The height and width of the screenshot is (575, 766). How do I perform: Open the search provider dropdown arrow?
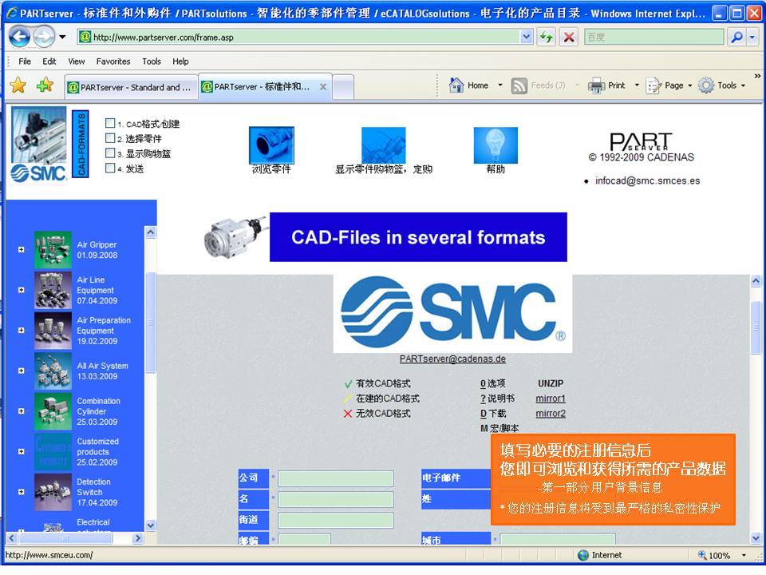point(752,37)
